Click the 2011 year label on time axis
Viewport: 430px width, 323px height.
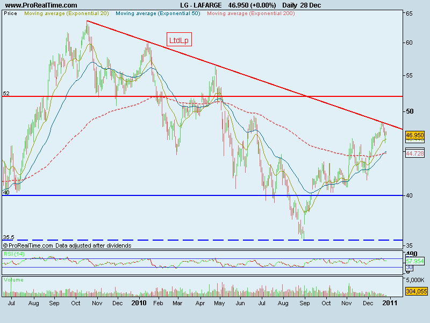389,303
